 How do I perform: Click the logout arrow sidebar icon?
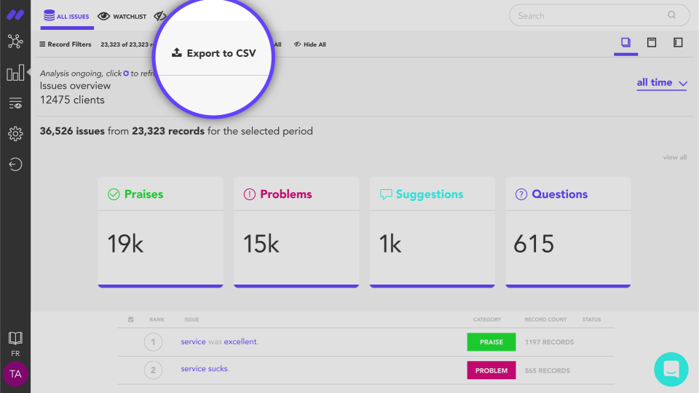[x=15, y=164]
